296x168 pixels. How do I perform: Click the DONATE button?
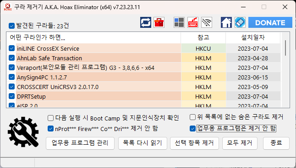point(270,22)
